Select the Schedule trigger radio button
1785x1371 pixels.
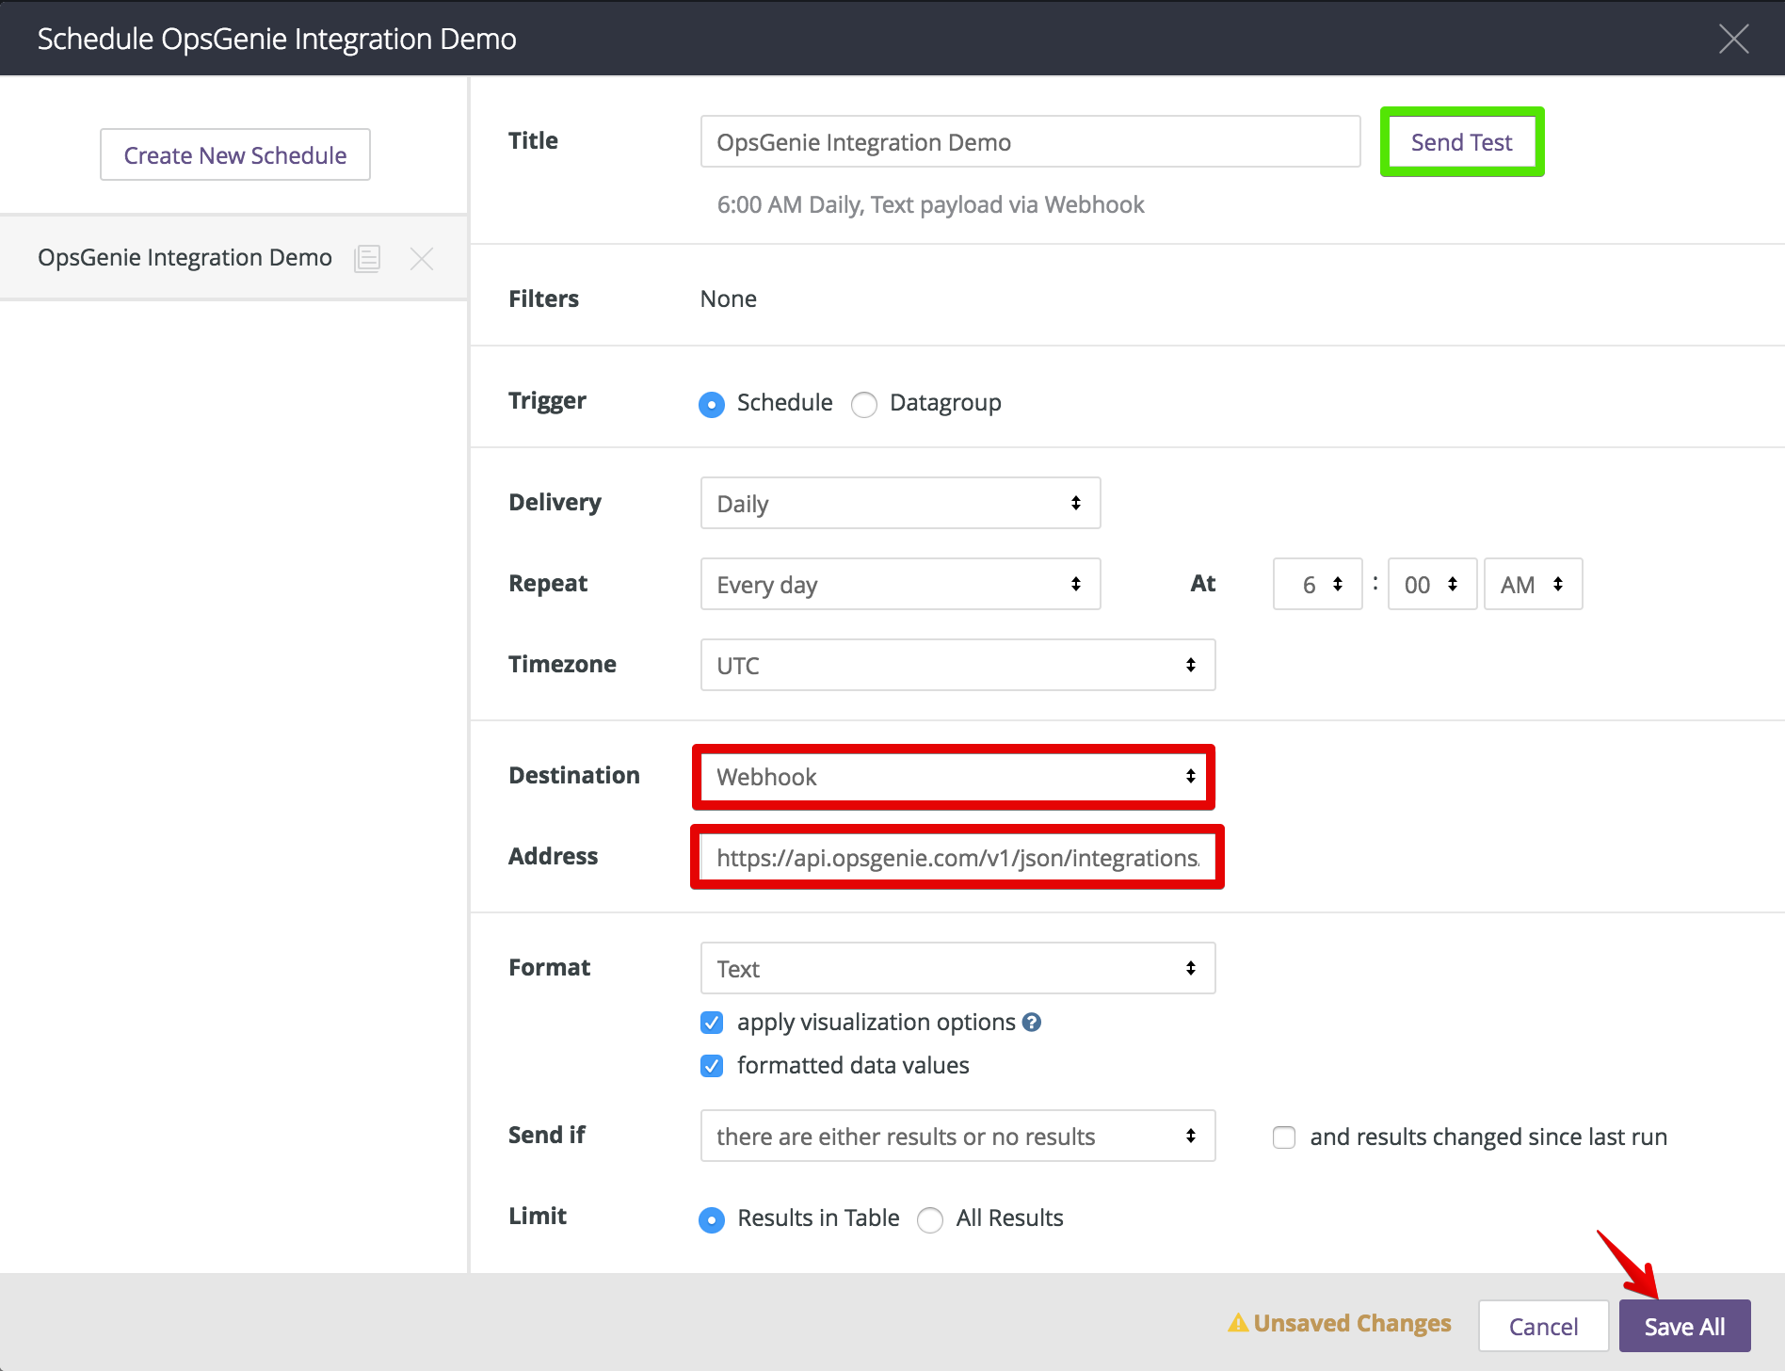pyautogui.click(x=712, y=404)
